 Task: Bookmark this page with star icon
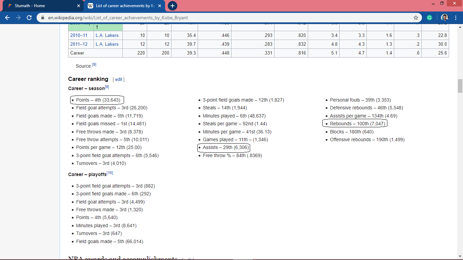[x=416, y=18]
